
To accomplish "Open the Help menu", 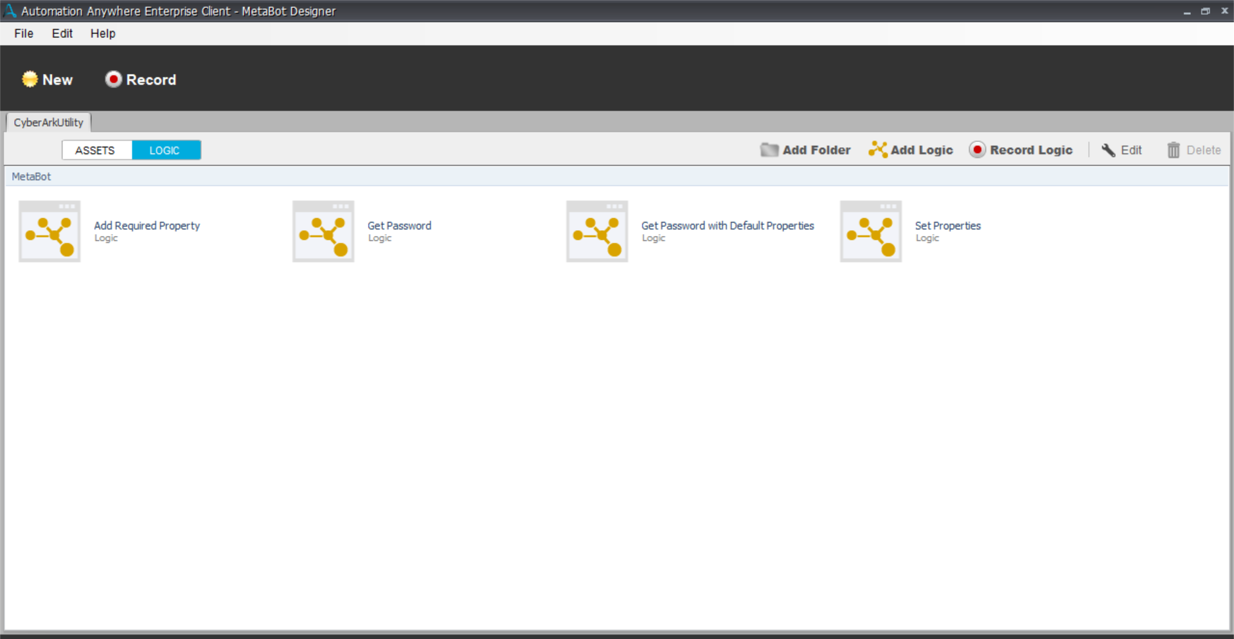I will (x=103, y=33).
